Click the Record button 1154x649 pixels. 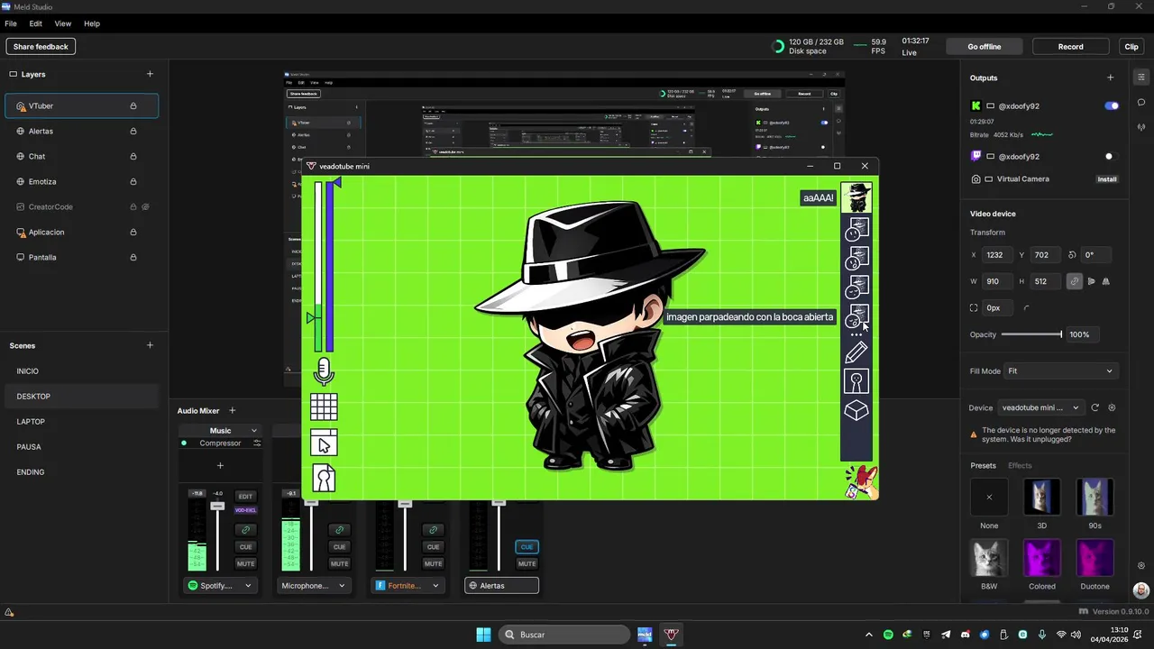pos(1071,47)
